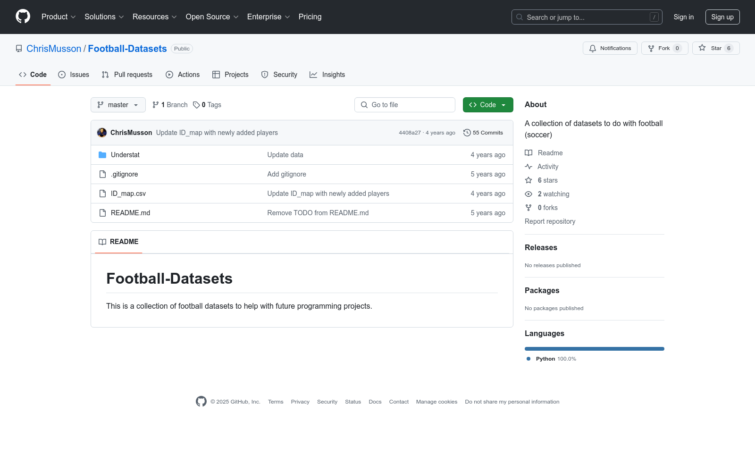Click the Python 100.0% language link

point(551,359)
